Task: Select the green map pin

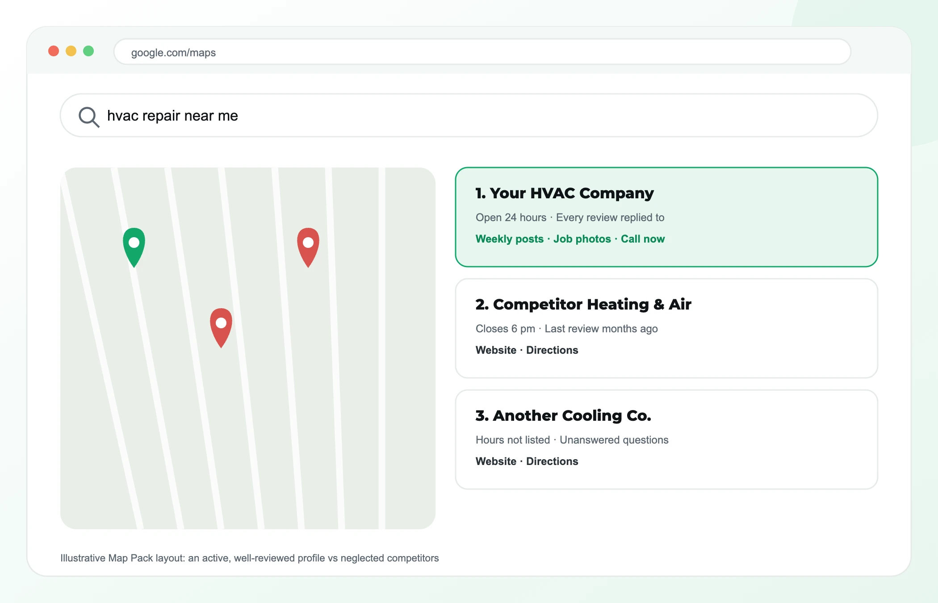Action: click(134, 247)
